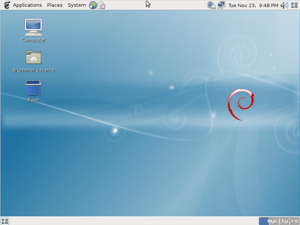Screen dimensions: 300x225
Task: Click the removable drive tray icon
Action: point(212,5)
